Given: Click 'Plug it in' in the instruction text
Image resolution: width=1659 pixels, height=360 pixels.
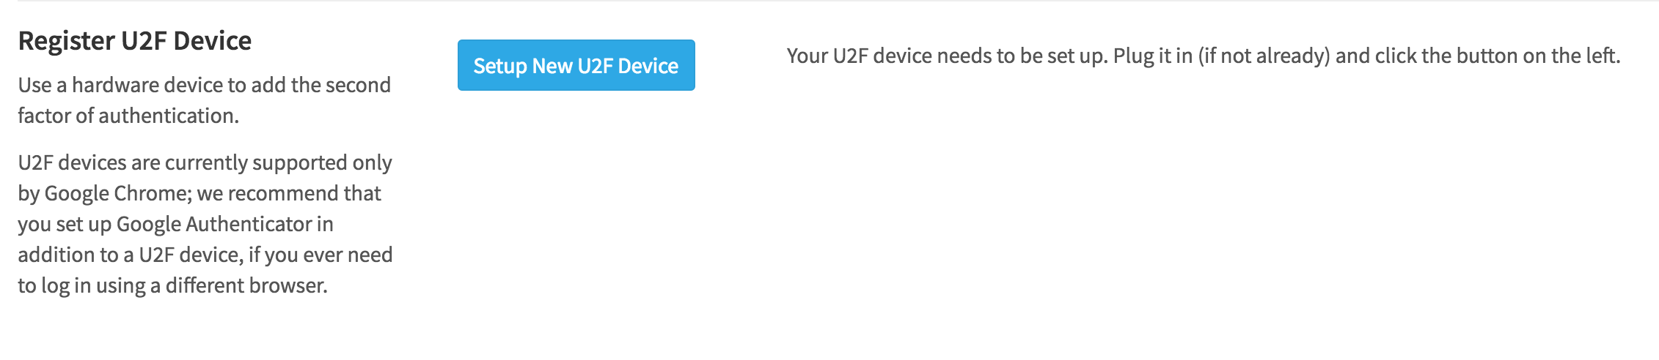Looking at the screenshot, I should (1152, 56).
